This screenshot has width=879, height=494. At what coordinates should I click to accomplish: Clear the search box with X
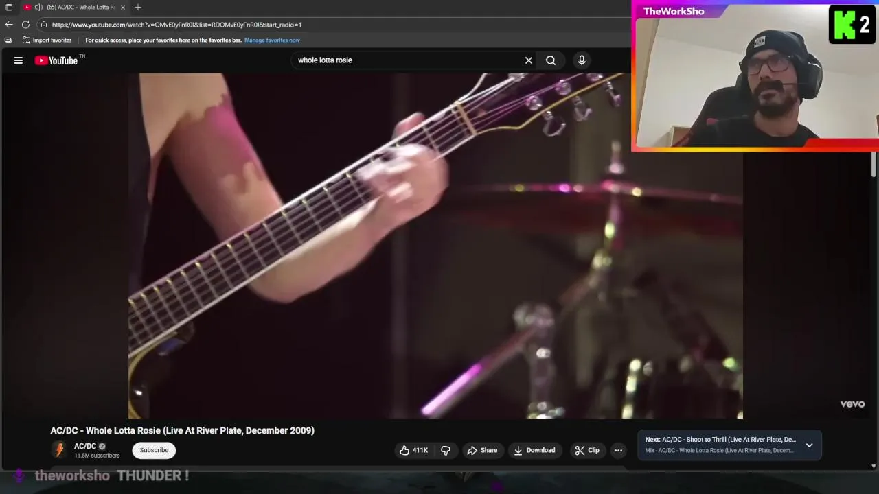[529, 60]
